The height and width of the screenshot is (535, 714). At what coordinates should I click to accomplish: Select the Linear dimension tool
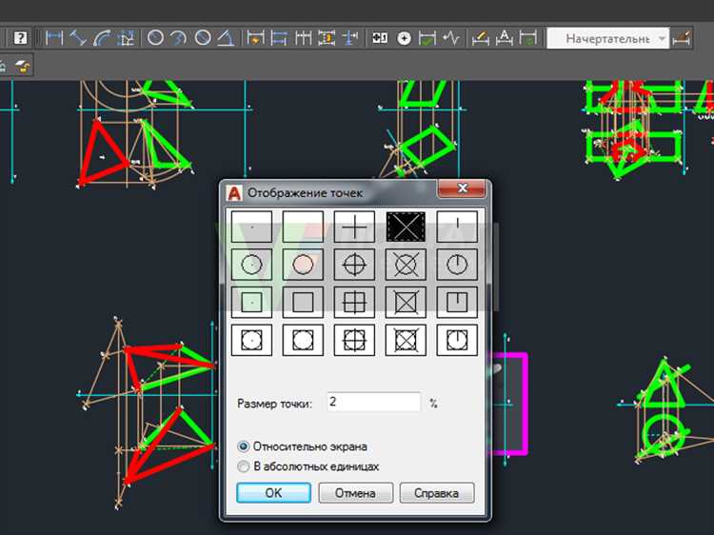[x=54, y=38]
